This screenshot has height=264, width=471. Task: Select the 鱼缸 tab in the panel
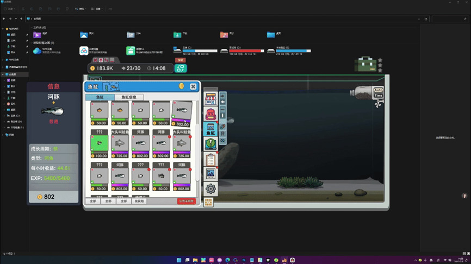click(x=100, y=97)
